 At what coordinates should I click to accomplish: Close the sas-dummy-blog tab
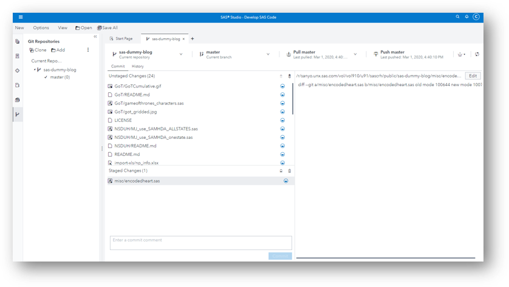[183, 39]
